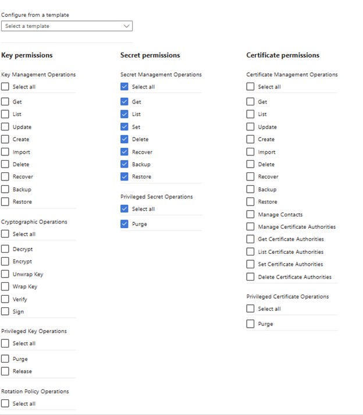Check Get under Key permissions
Viewport: 363px width, 415px height.
(x=5, y=102)
